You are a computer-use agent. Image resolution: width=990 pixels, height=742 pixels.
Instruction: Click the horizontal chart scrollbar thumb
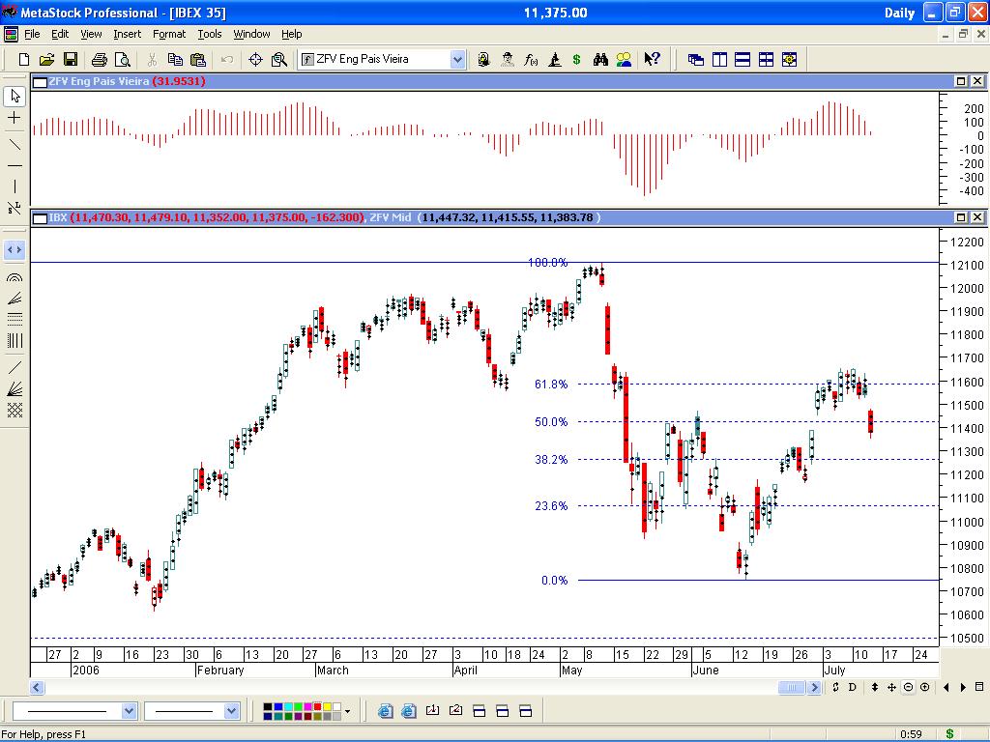click(x=791, y=687)
